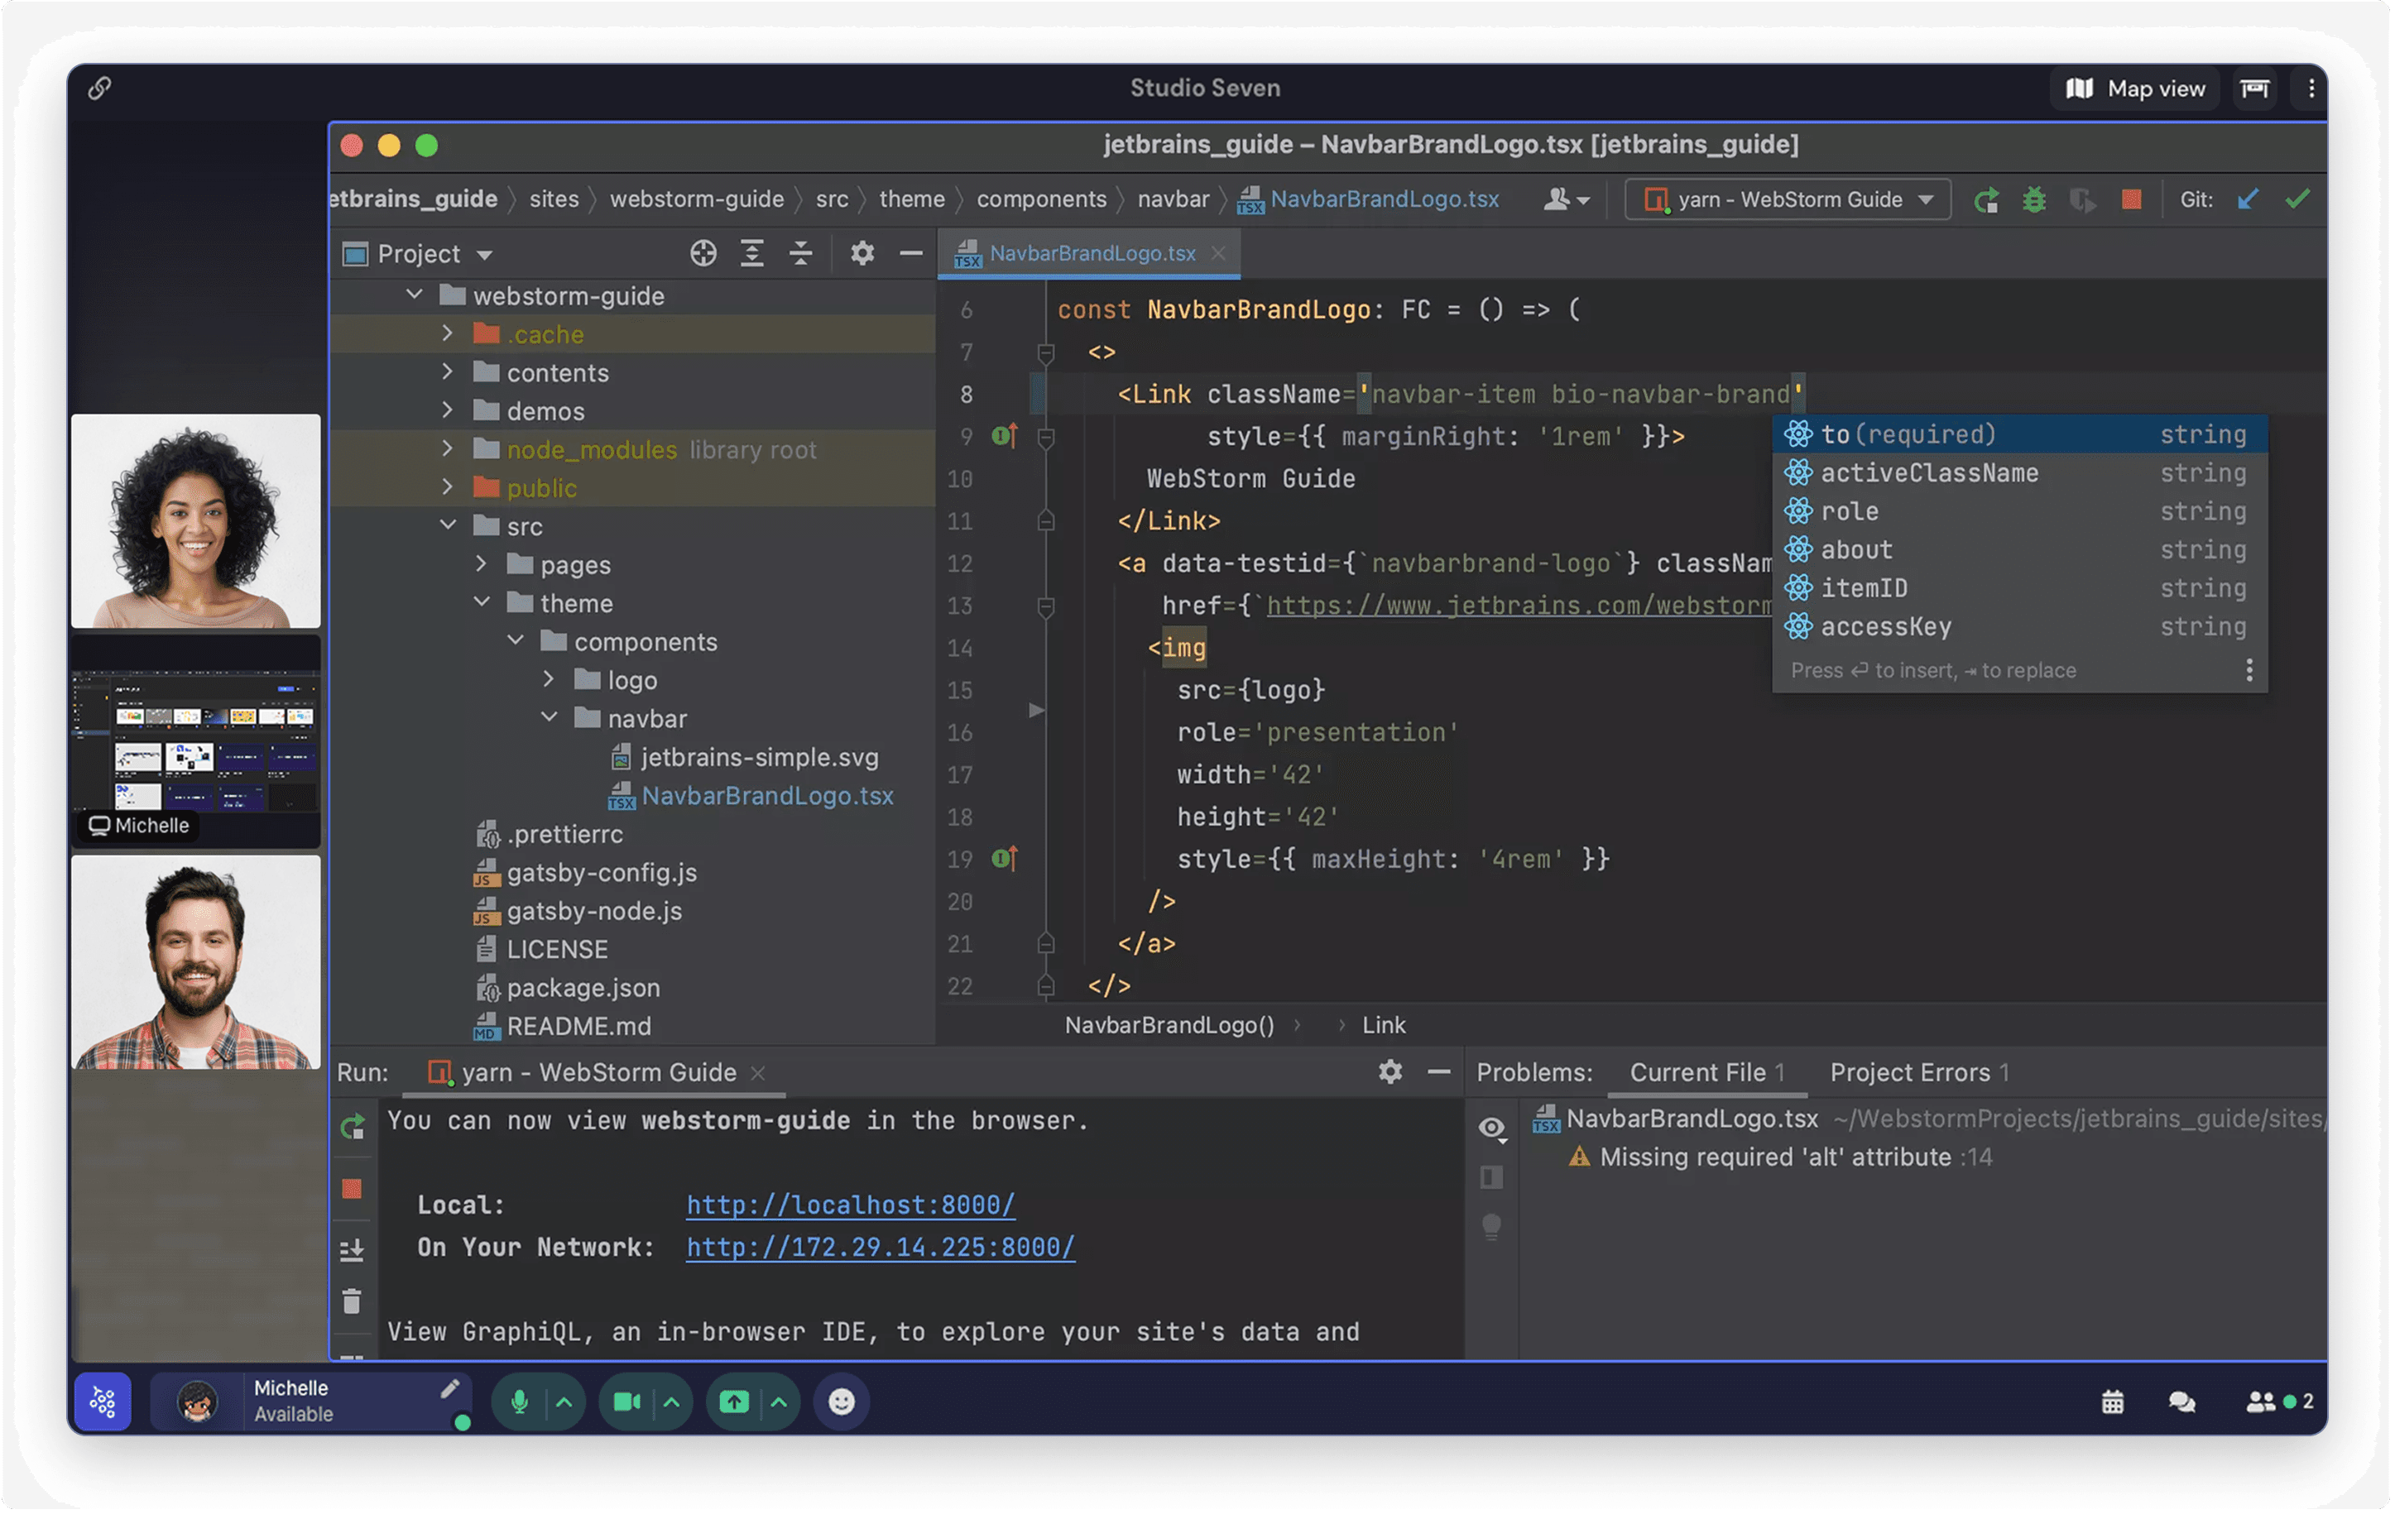2395x1519 pixels.
Task: Rerun the configuration with the green rerun icon
Action: click(1986, 200)
